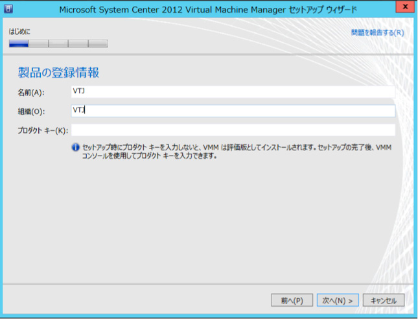Click the VMM setup wizard title bar icon

(x=8, y=9)
